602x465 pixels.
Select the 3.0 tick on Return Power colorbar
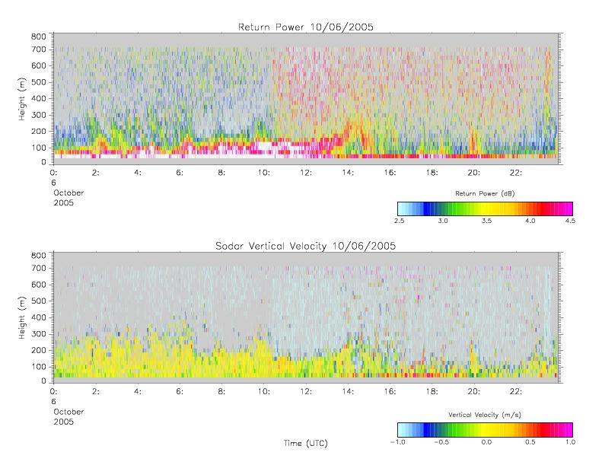[x=443, y=221]
